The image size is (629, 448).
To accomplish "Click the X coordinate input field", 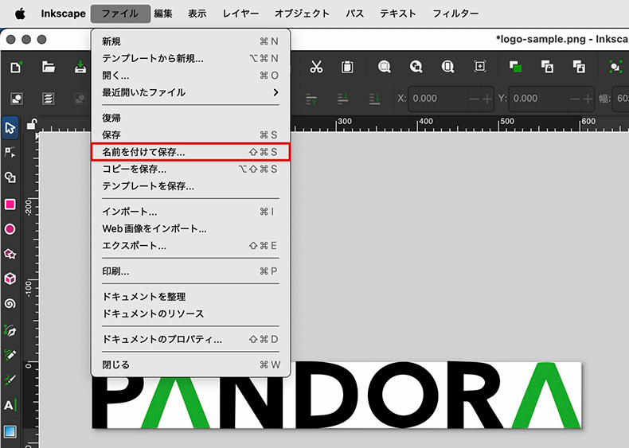I will tap(438, 99).
